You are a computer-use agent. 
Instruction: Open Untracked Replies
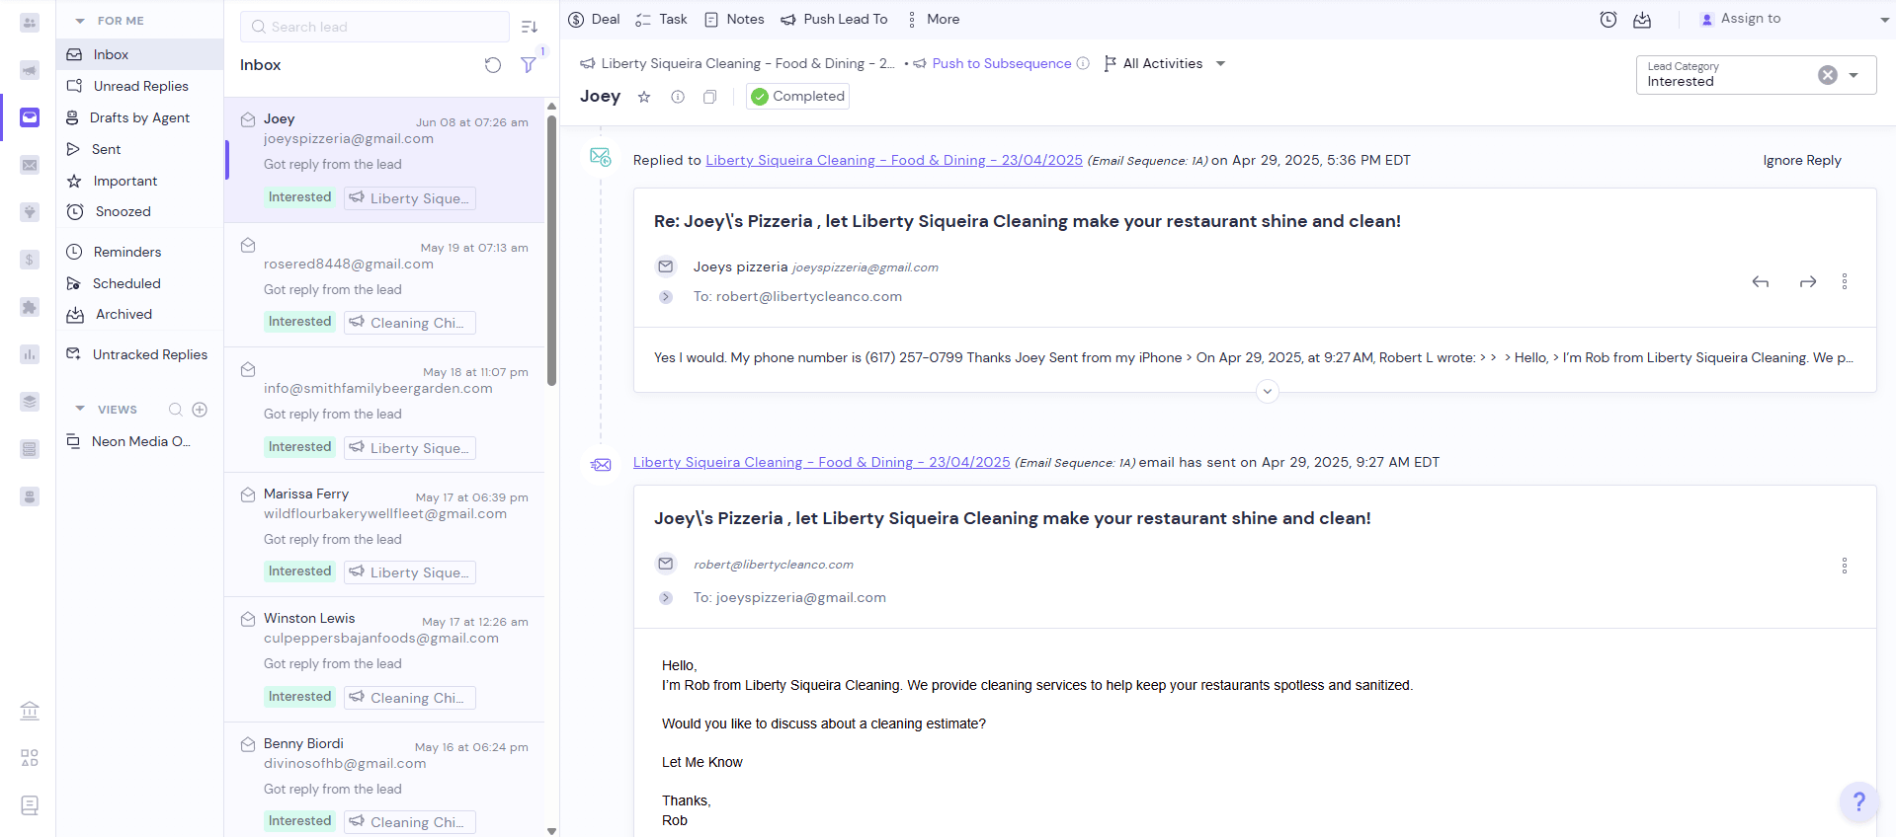(140, 354)
